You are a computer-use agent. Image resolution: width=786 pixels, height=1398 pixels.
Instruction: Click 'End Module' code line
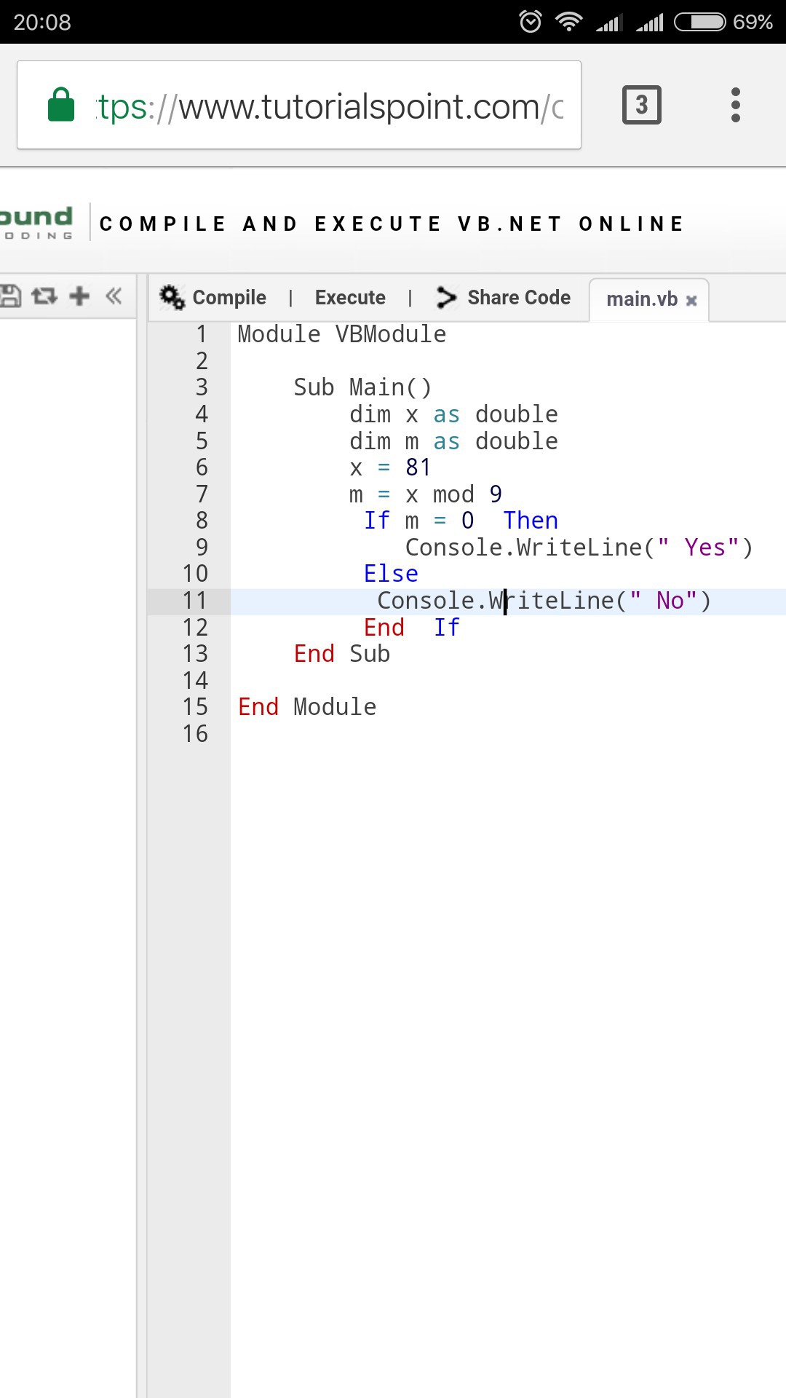pos(307,707)
